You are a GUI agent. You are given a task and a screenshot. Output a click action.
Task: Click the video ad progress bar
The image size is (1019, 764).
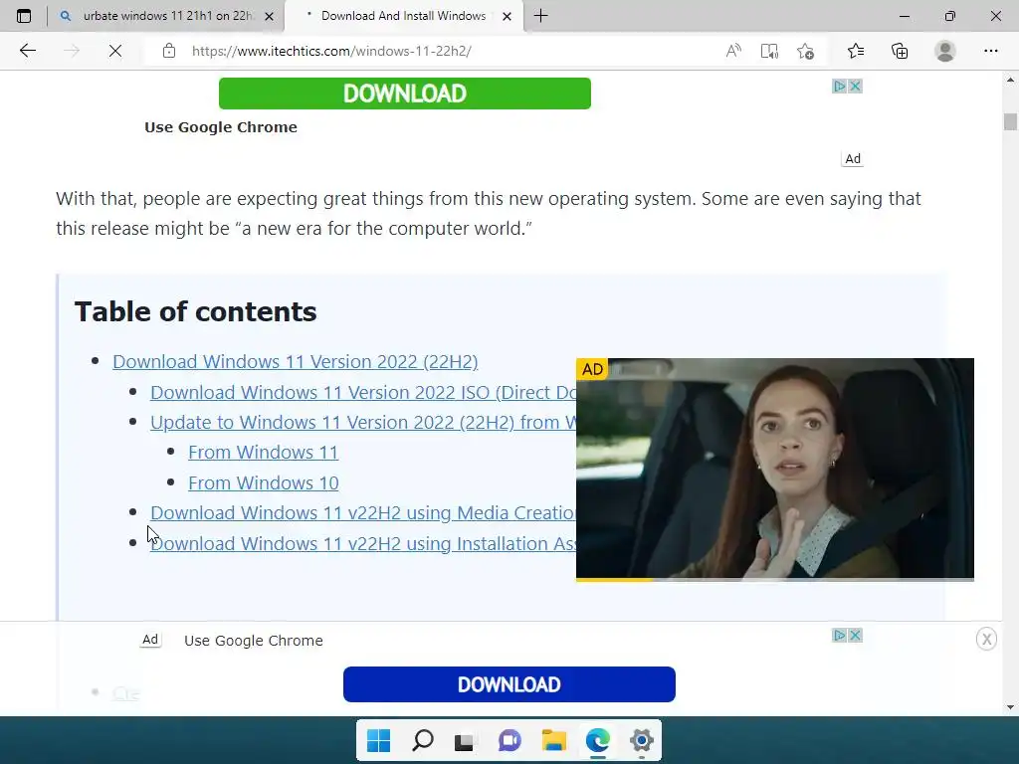(774, 580)
